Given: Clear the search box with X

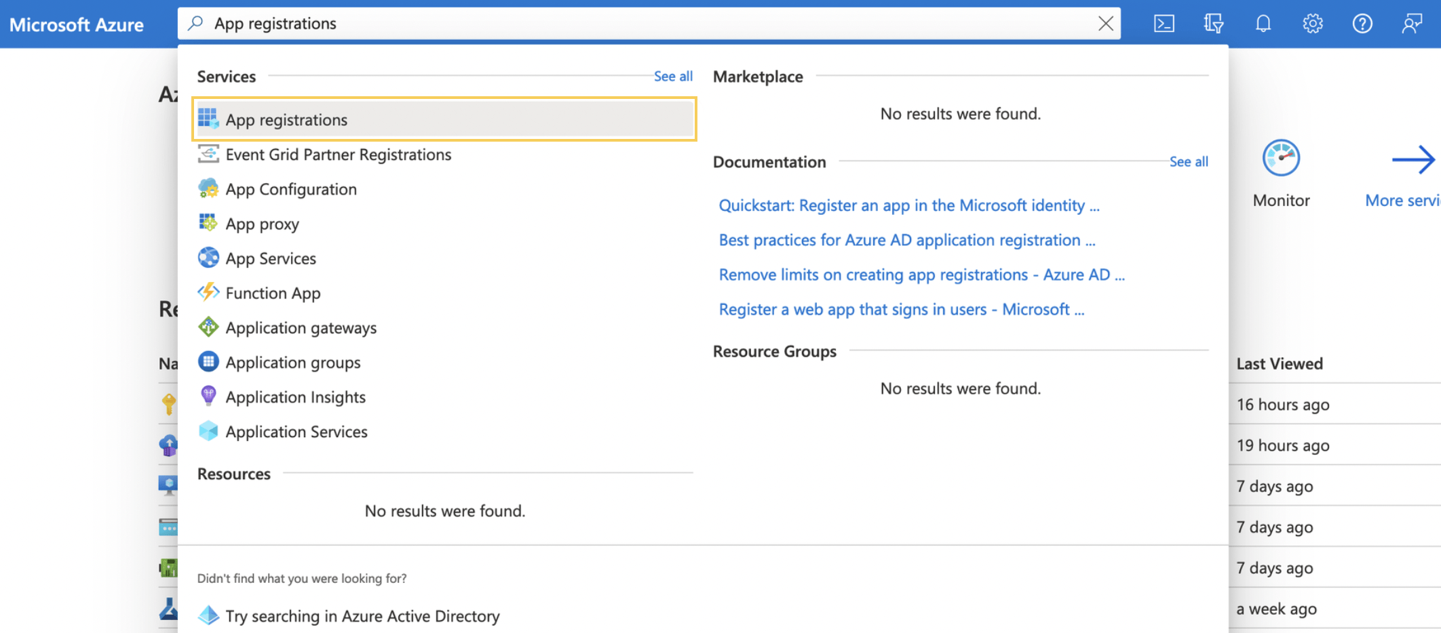Looking at the screenshot, I should click(1106, 24).
